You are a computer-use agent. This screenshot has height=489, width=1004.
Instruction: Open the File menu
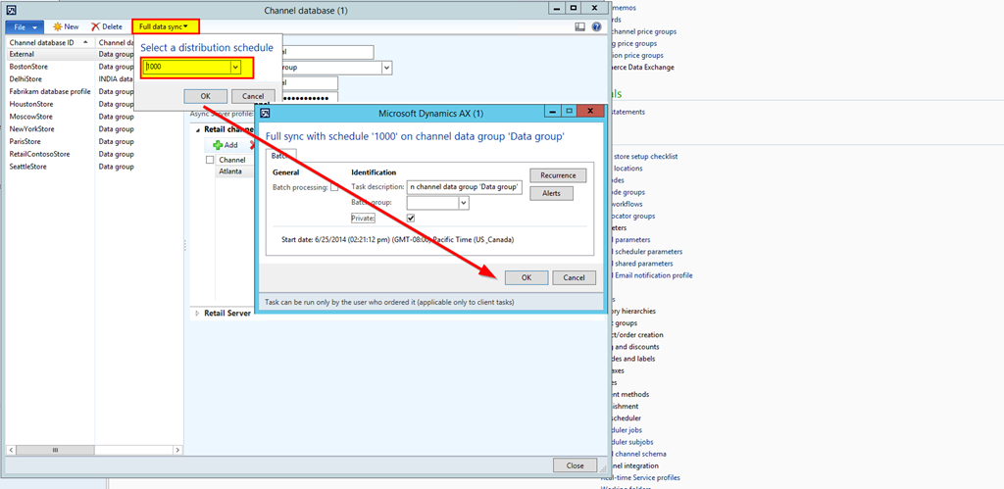[x=25, y=26]
